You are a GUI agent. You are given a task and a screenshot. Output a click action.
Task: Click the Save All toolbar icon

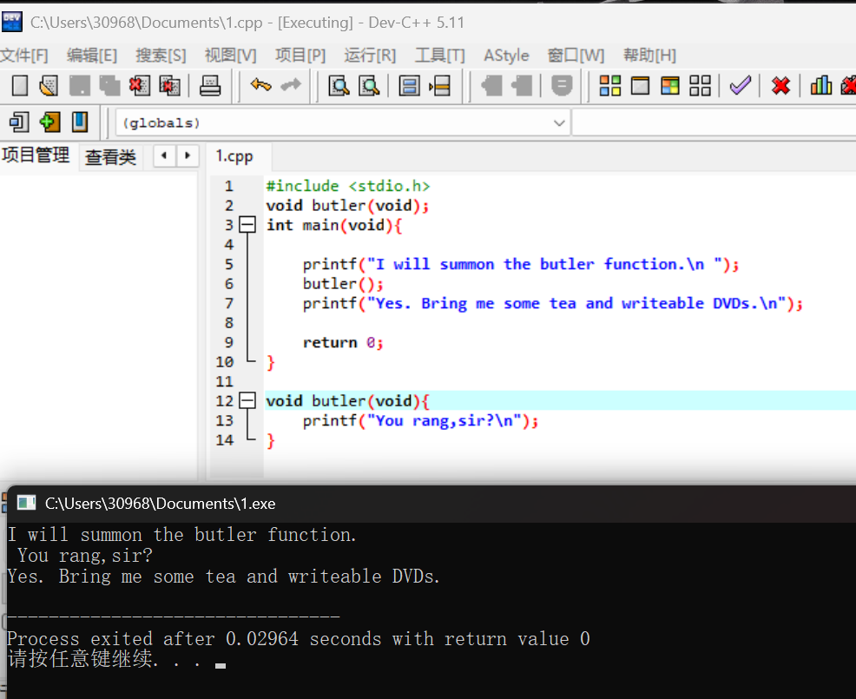pos(109,86)
